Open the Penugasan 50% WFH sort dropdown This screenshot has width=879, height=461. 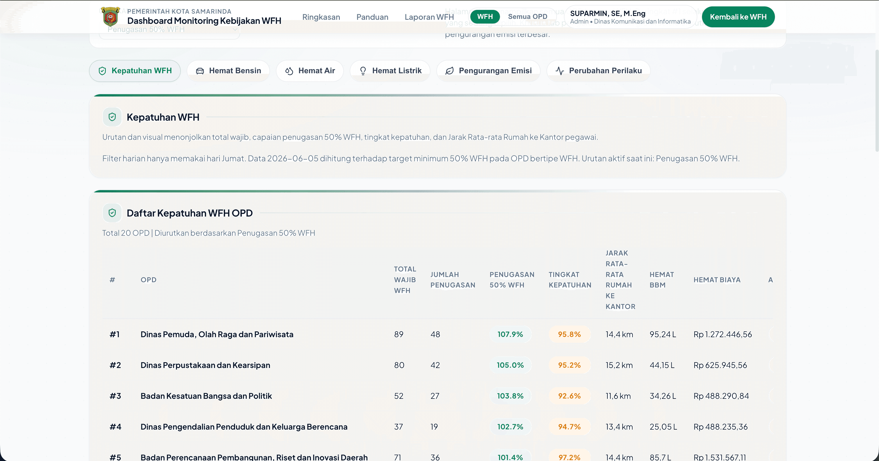pyautogui.click(x=169, y=30)
